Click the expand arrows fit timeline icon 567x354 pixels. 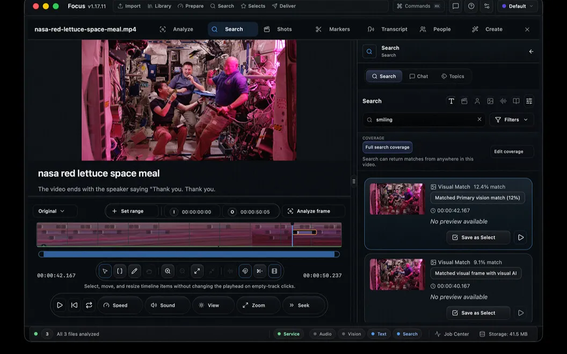coord(197,271)
